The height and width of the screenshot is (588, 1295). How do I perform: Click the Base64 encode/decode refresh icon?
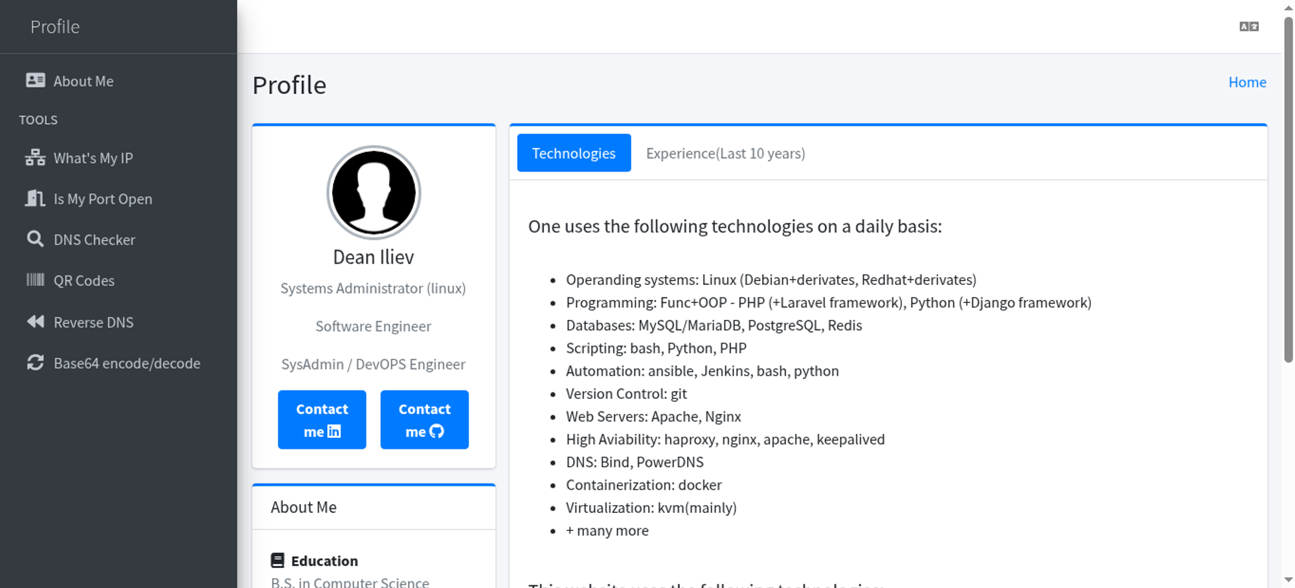pyautogui.click(x=35, y=363)
